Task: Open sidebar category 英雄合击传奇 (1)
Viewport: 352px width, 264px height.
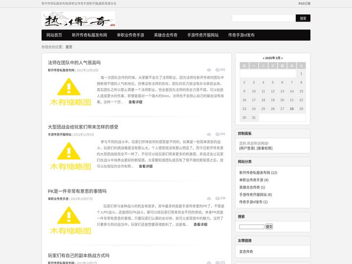Action: 252,187
